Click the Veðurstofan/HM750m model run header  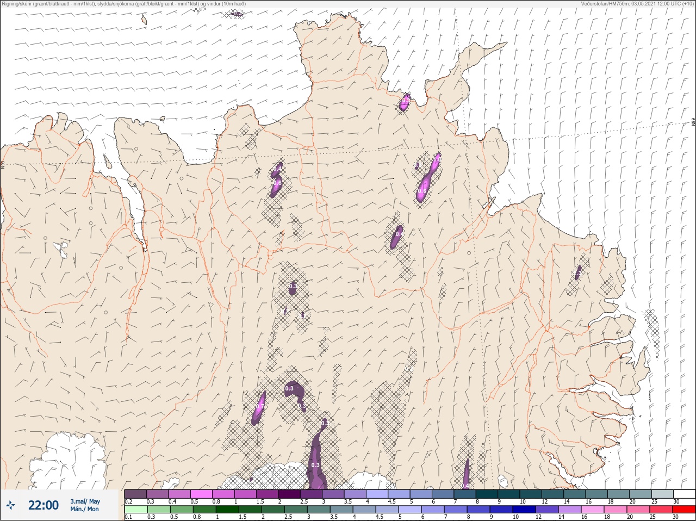pyautogui.click(x=637, y=4)
